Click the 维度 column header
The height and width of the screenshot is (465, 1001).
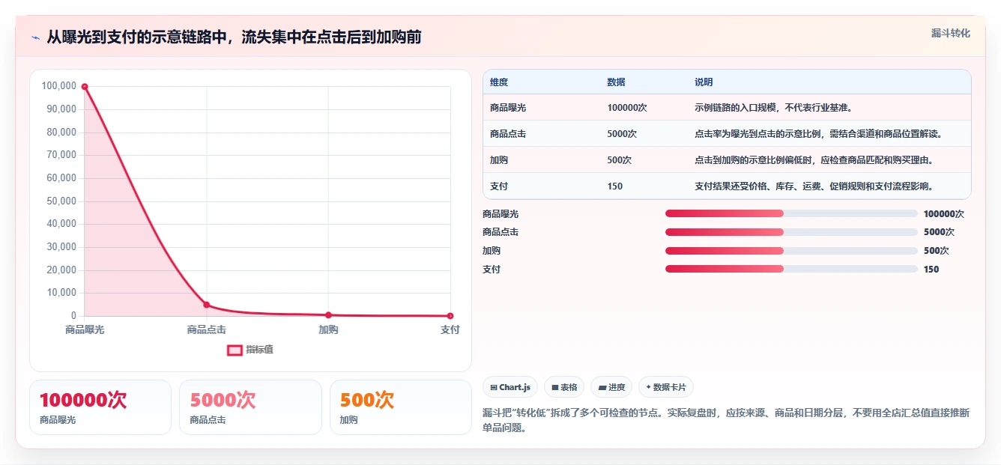[499, 82]
